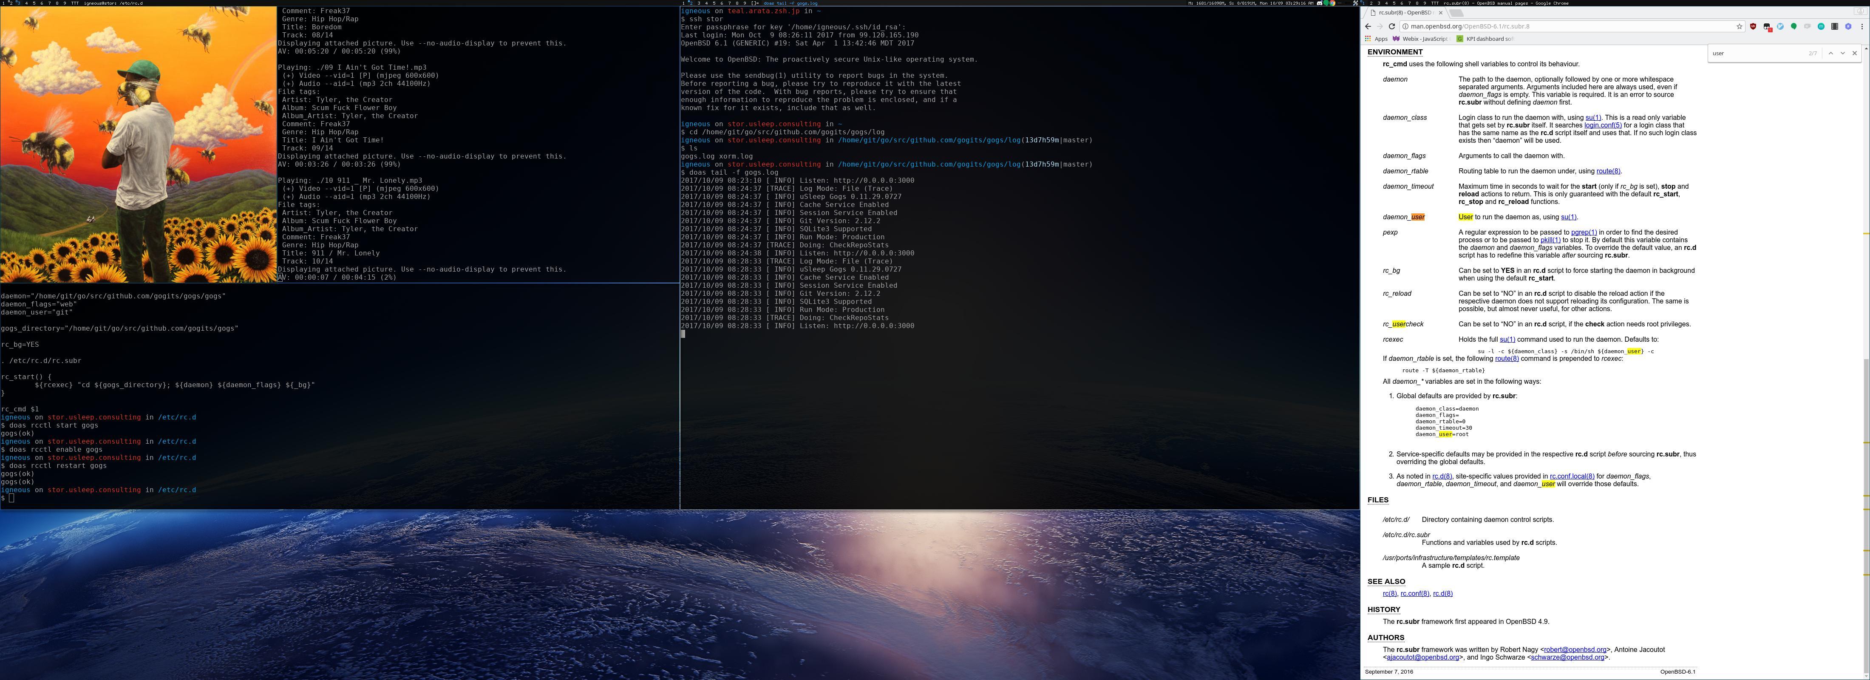Click the green speech-bubble extension icon
This screenshot has height=680, width=1870.
[x=1794, y=27]
